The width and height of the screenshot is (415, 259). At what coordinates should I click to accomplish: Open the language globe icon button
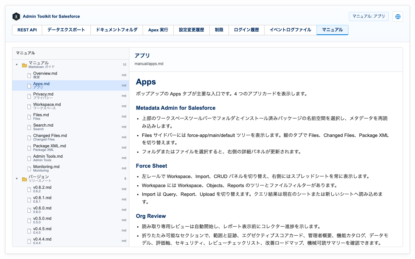(x=398, y=17)
